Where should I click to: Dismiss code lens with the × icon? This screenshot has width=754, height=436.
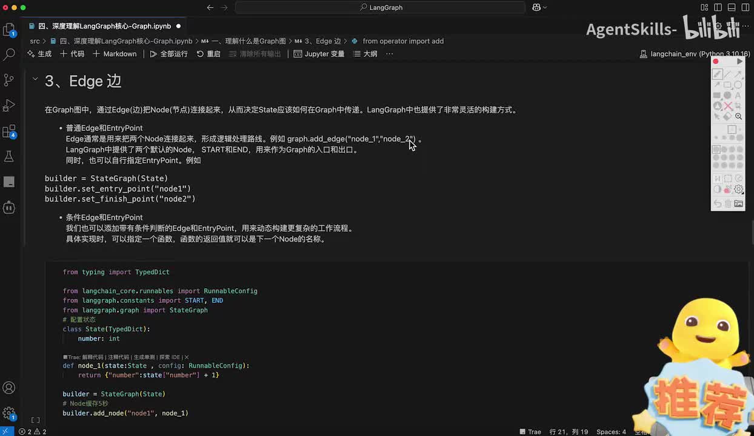[x=187, y=357]
